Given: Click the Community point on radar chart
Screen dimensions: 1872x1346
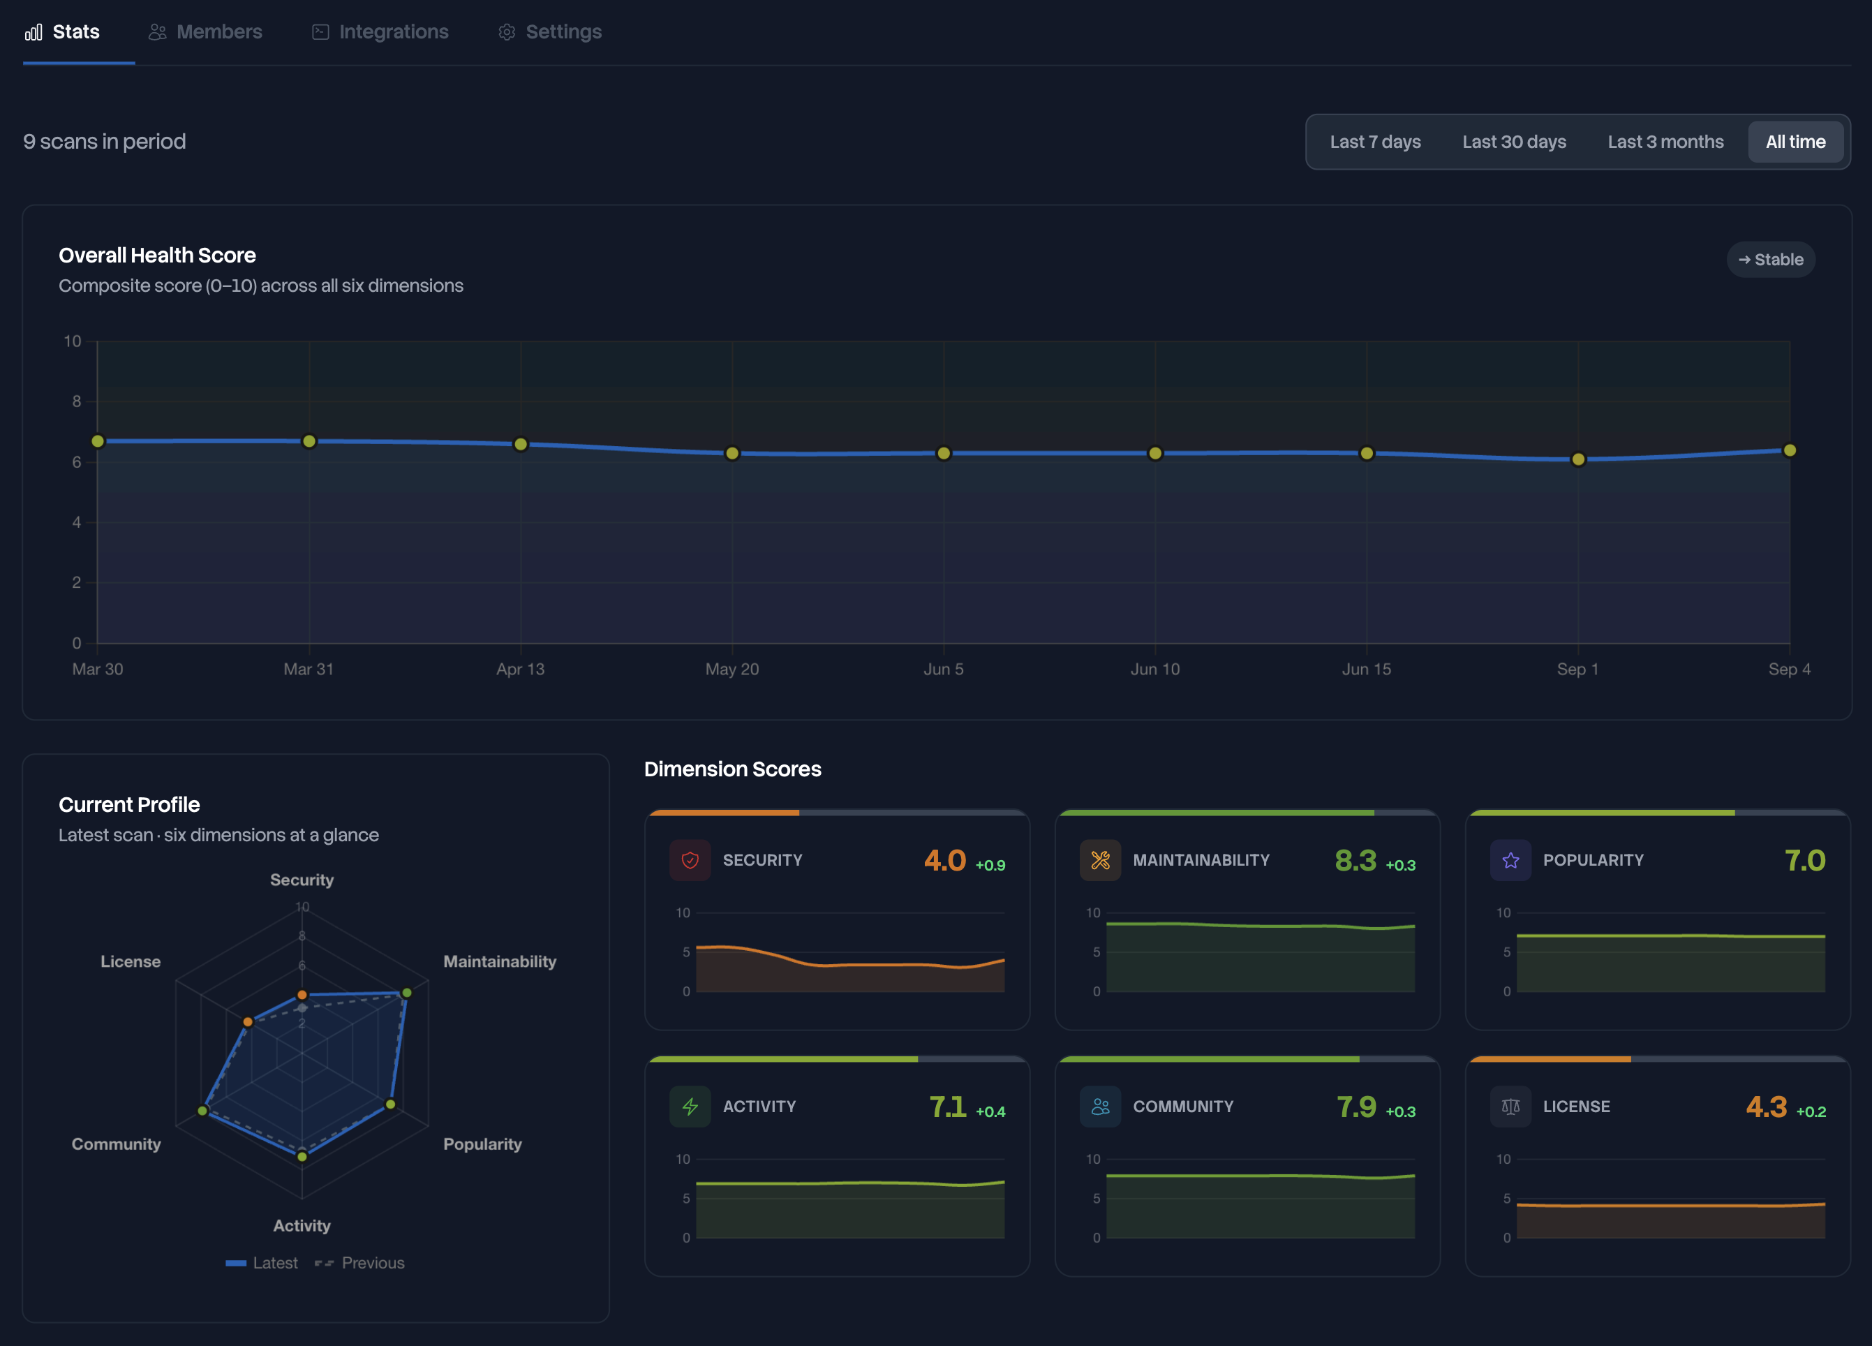Looking at the screenshot, I should tap(202, 1111).
